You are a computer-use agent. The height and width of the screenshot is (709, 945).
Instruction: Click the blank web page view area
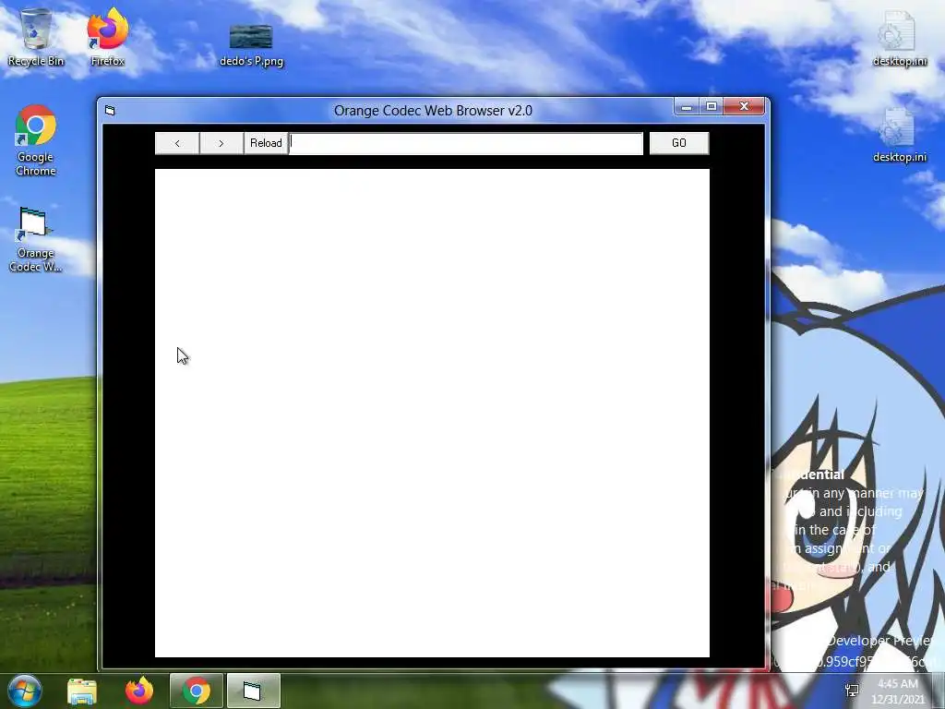coord(432,413)
